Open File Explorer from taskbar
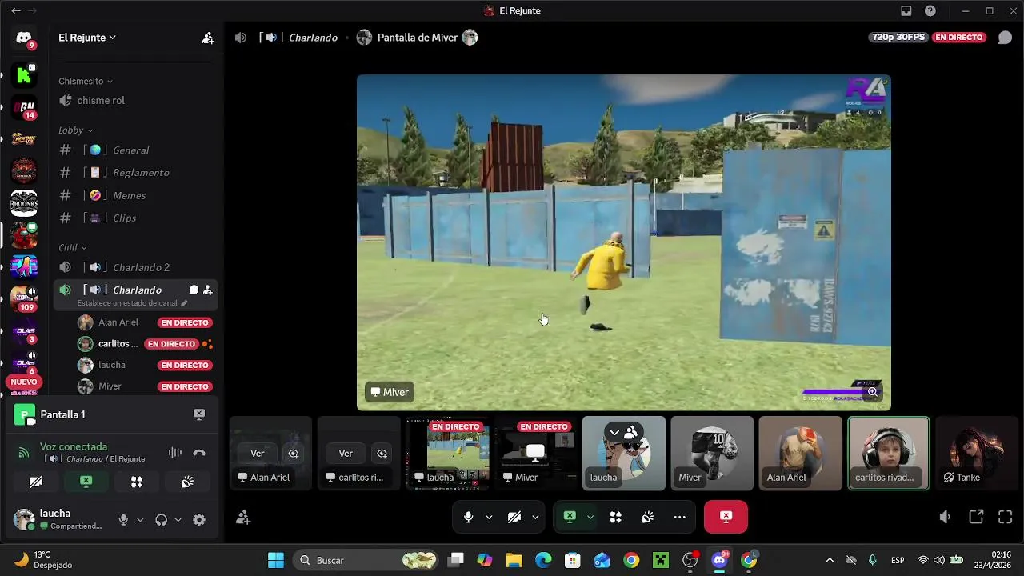Image resolution: width=1024 pixels, height=576 pixels. (514, 560)
